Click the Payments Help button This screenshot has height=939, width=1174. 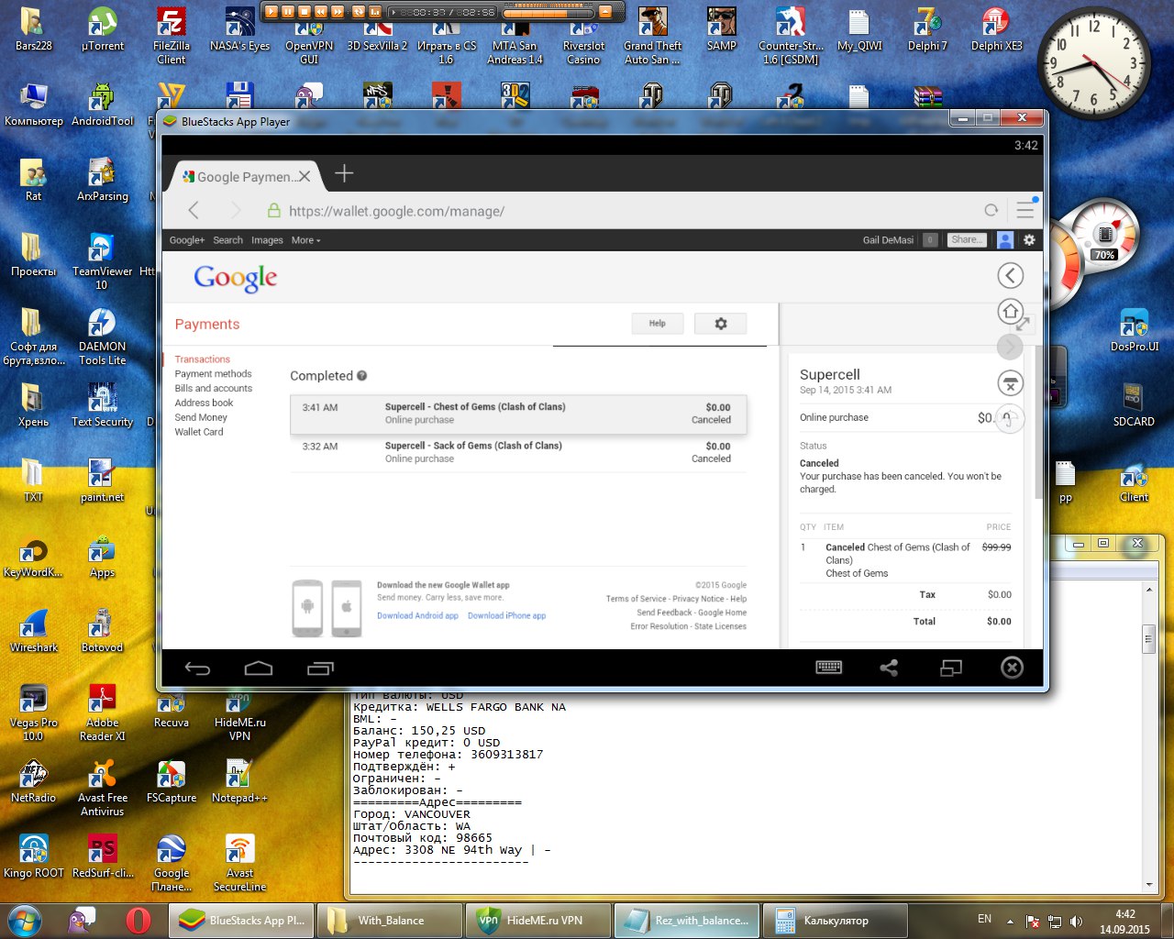click(x=658, y=323)
